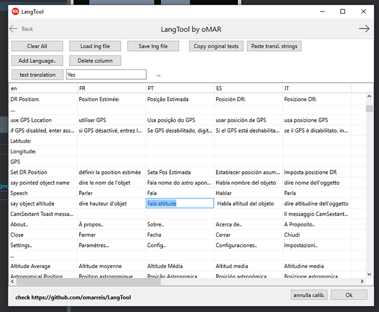This screenshot has width=379, height=312.
Task: Click the vertical scrollbar down arrow
Action: (x=369, y=274)
